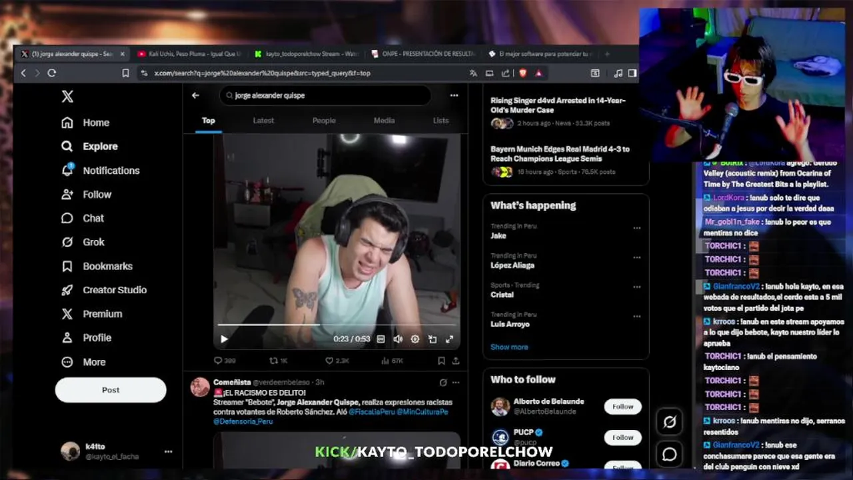Open Grok in the sidebar

pos(83,242)
